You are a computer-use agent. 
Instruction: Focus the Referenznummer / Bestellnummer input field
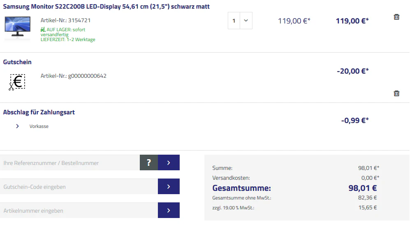(70, 163)
